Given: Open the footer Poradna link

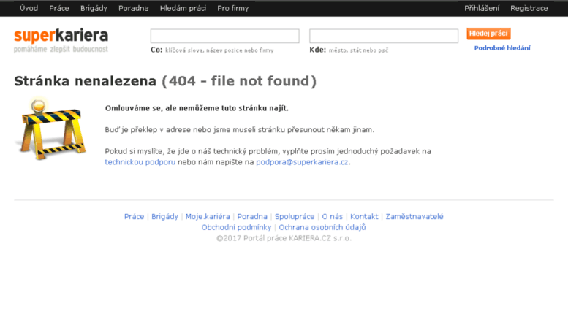Looking at the screenshot, I should (252, 216).
